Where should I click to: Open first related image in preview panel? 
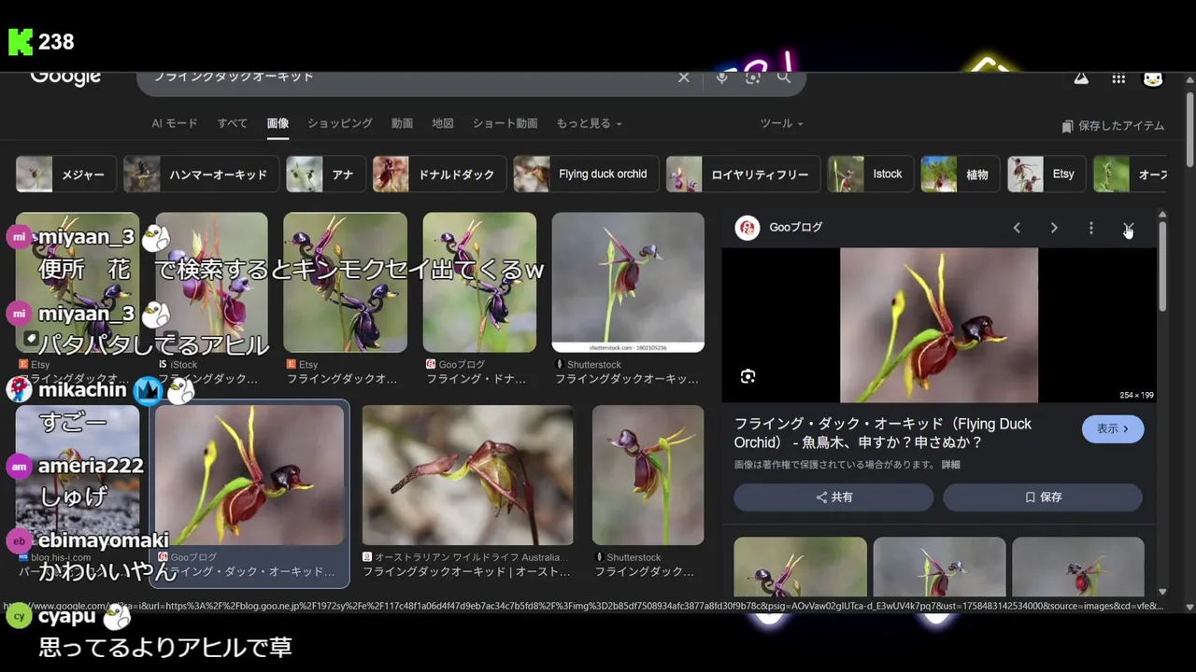pos(800,567)
